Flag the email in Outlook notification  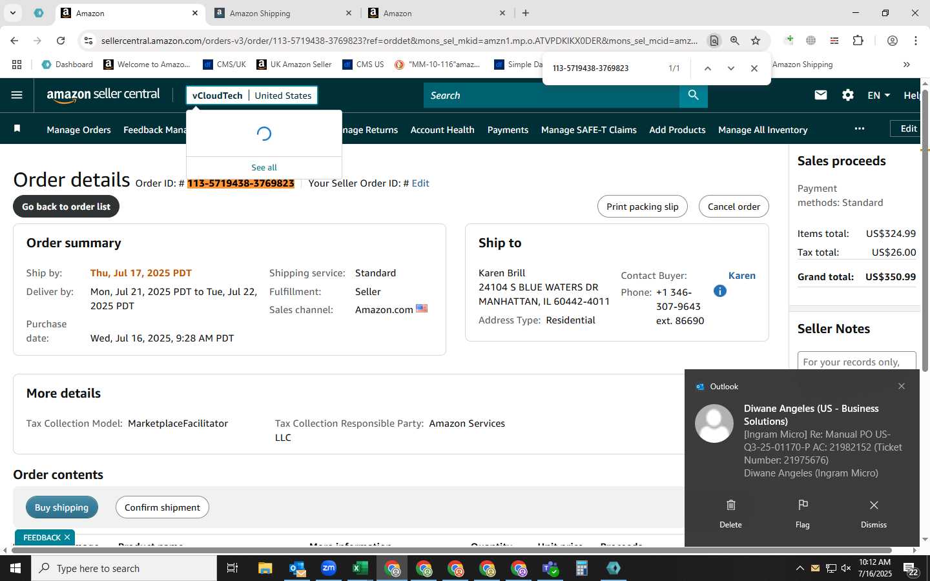(x=803, y=513)
